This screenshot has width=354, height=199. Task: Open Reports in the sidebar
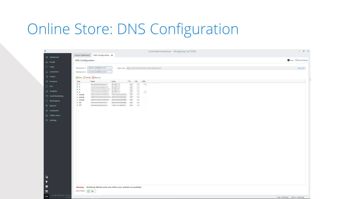click(53, 106)
